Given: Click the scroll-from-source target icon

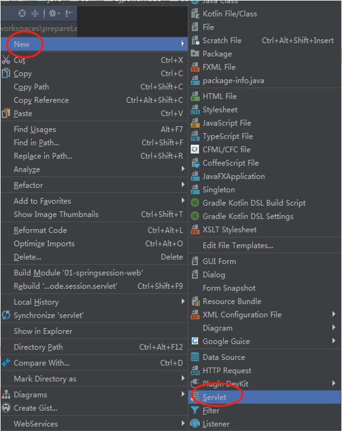Looking at the screenshot, I should pyautogui.click(x=22, y=13).
